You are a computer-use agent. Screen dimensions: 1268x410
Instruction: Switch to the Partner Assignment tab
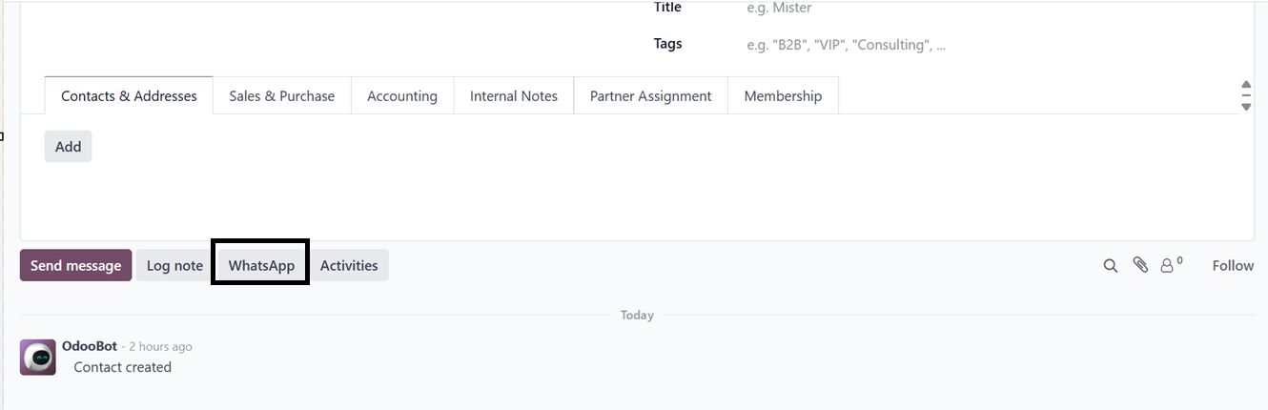(x=650, y=96)
